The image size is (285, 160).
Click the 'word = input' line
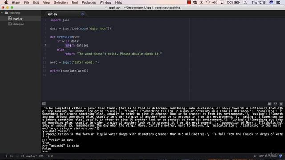74,62
